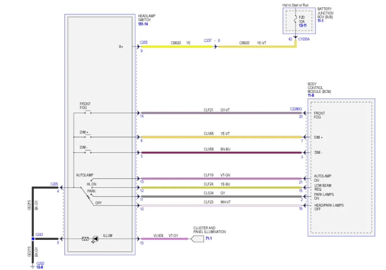Click the cluster illumination off-page arrow symbol
The height and width of the screenshot is (270, 386).
[197, 239]
